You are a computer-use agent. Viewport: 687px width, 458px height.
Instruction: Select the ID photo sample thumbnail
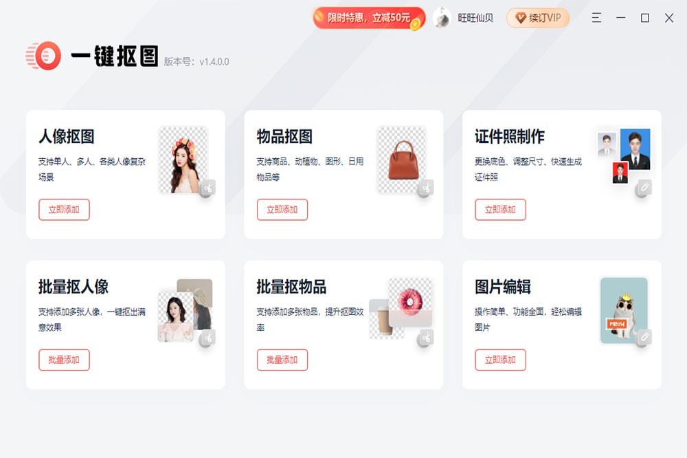point(624,155)
